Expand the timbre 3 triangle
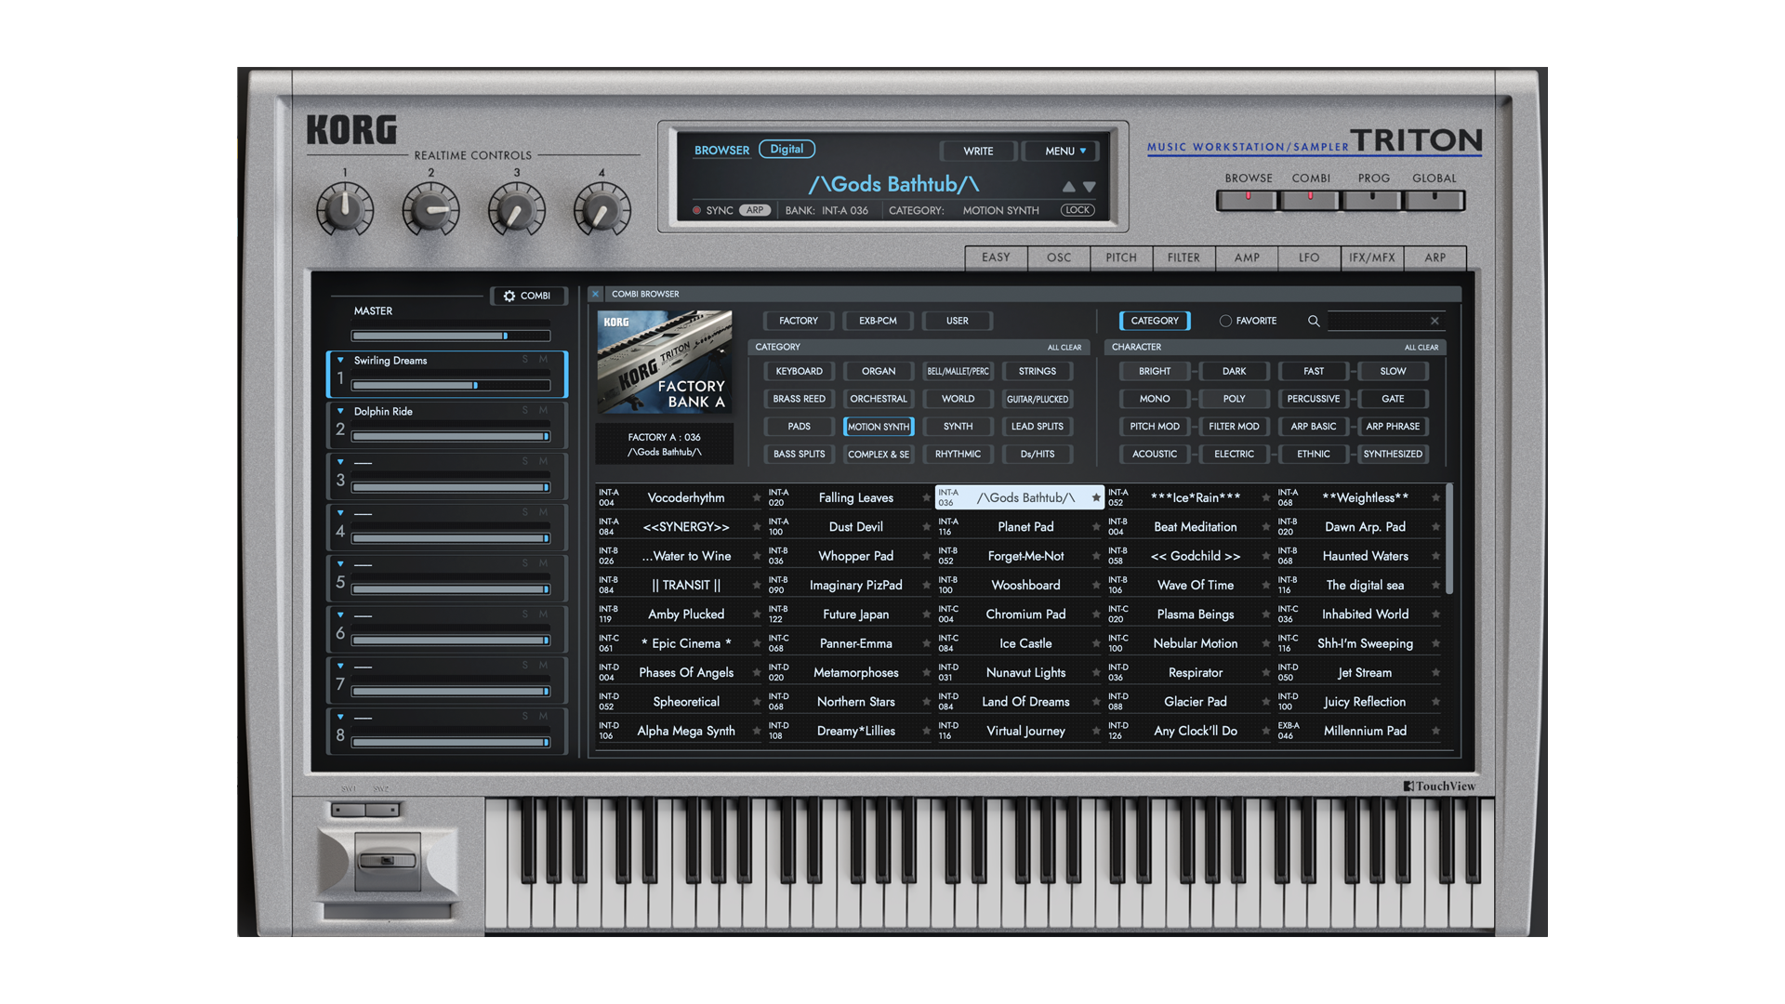This screenshot has height=1004, width=1785. pyautogui.click(x=340, y=462)
